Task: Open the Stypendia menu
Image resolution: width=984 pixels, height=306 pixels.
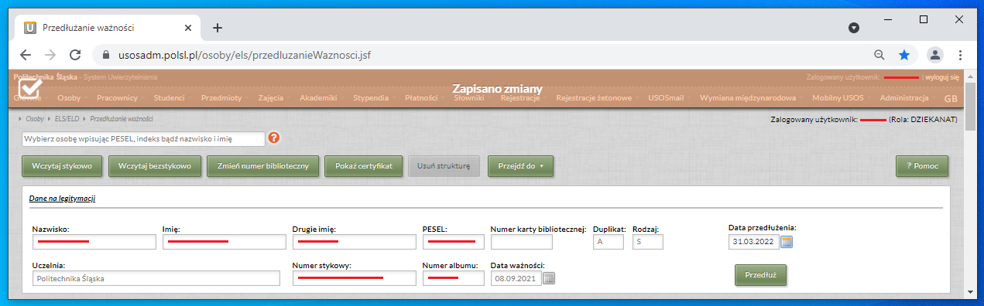Action: pos(371,99)
